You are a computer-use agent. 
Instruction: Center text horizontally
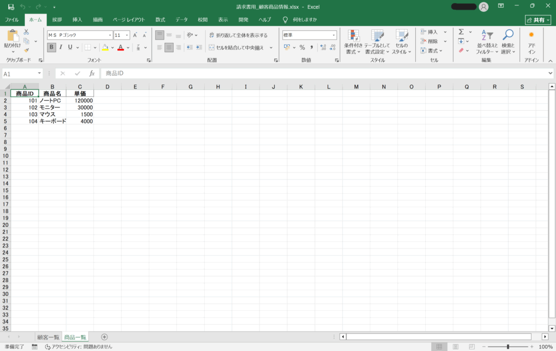coord(169,47)
